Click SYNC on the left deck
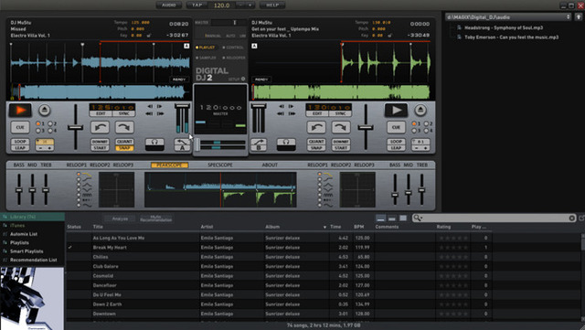This screenshot has width=585, height=330. [124, 113]
